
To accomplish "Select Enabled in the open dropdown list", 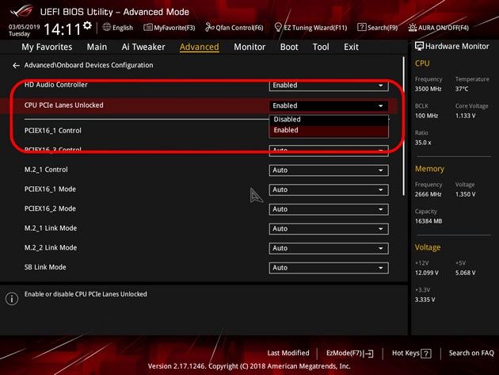I will (329, 130).
